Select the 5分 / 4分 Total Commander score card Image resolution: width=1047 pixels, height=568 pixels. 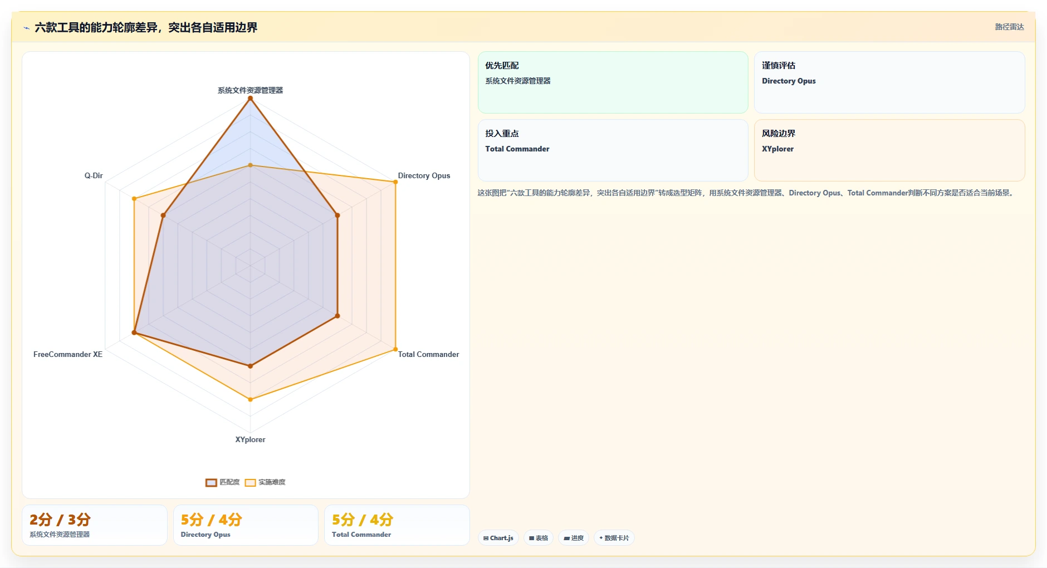pos(397,525)
